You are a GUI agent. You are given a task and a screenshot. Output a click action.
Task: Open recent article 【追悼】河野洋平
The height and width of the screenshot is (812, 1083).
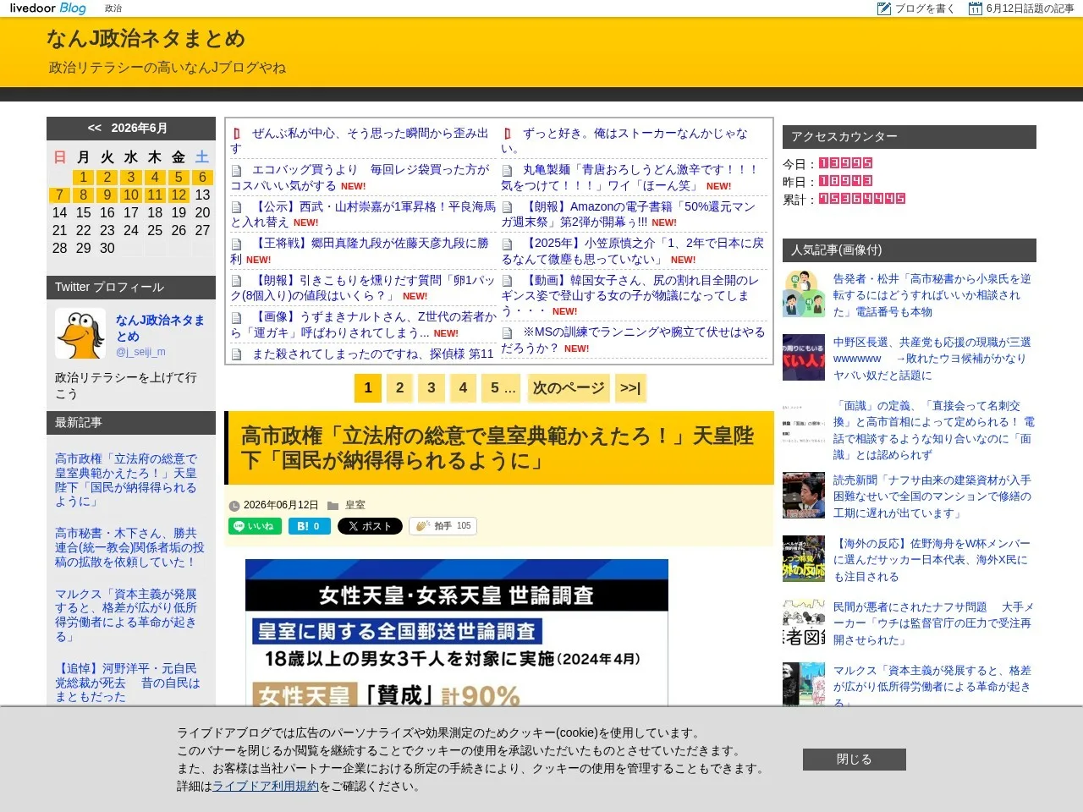(128, 683)
